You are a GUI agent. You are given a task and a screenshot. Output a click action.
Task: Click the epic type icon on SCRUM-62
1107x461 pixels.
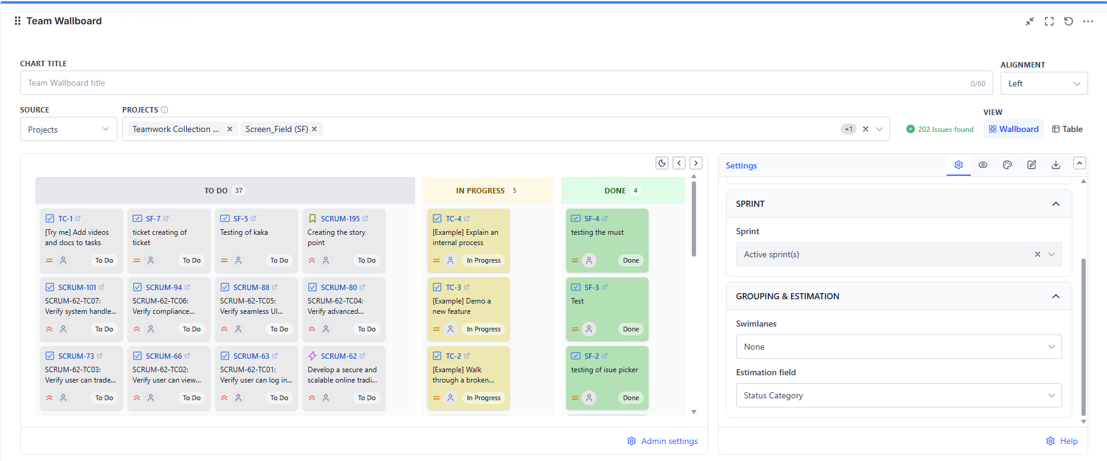click(312, 356)
